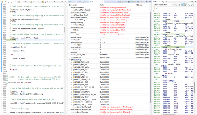Minimize the source editor area
197x115 pixels.
pos(62,2)
